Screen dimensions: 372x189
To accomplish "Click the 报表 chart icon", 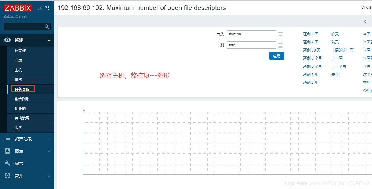I will (x=7, y=151).
